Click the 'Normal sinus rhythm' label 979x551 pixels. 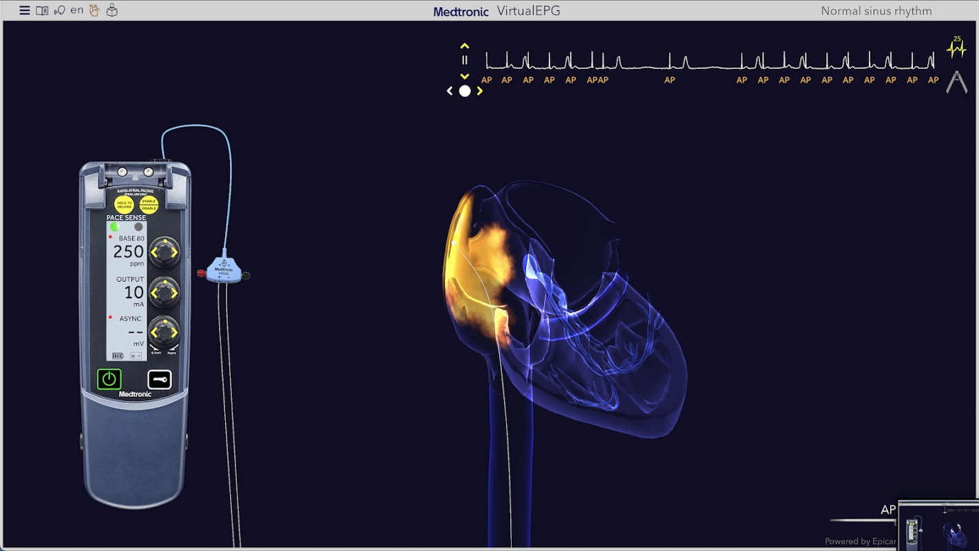point(876,11)
